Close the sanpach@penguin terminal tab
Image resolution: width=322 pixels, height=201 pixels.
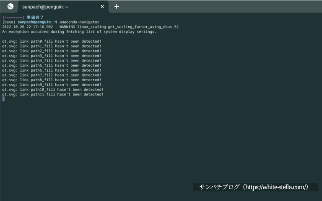(x=102, y=7)
